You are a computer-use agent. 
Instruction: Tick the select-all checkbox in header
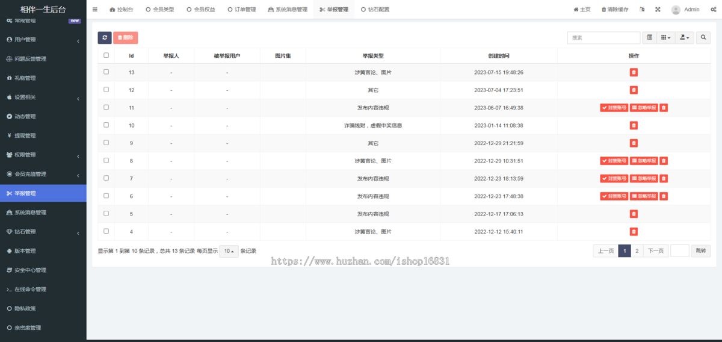point(106,55)
